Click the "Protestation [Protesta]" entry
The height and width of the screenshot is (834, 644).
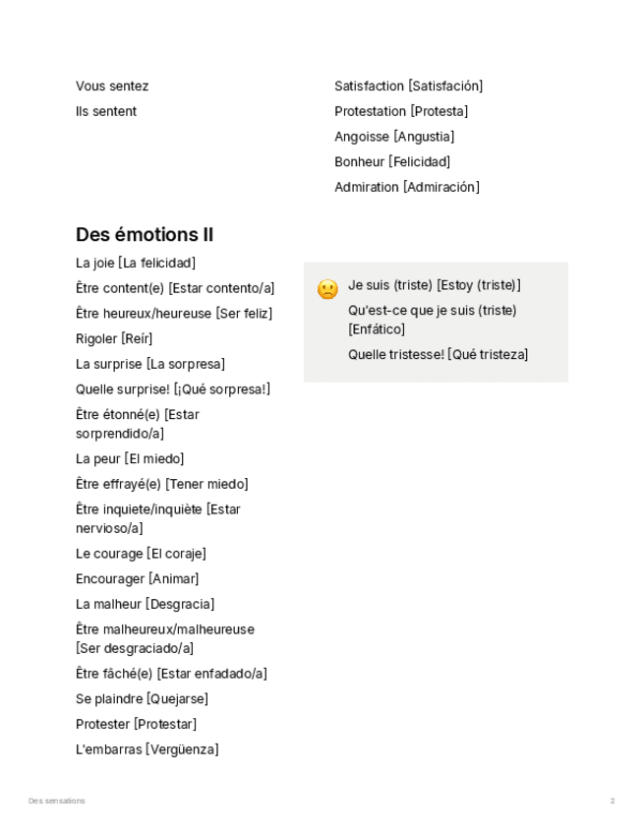coord(401,112)
